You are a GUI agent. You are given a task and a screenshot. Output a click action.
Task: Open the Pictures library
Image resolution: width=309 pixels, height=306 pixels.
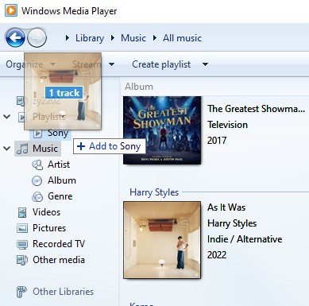(49, 228)
